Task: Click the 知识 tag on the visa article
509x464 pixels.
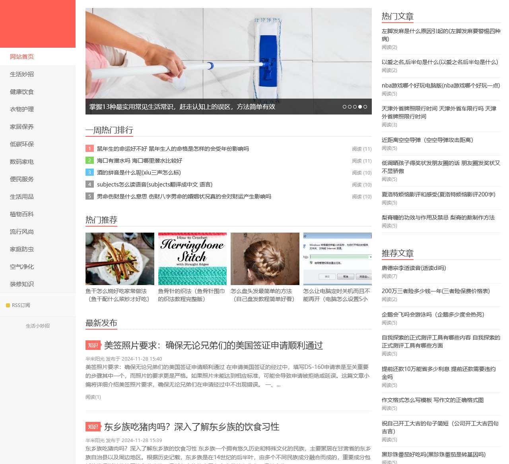Action: point(93,346)
